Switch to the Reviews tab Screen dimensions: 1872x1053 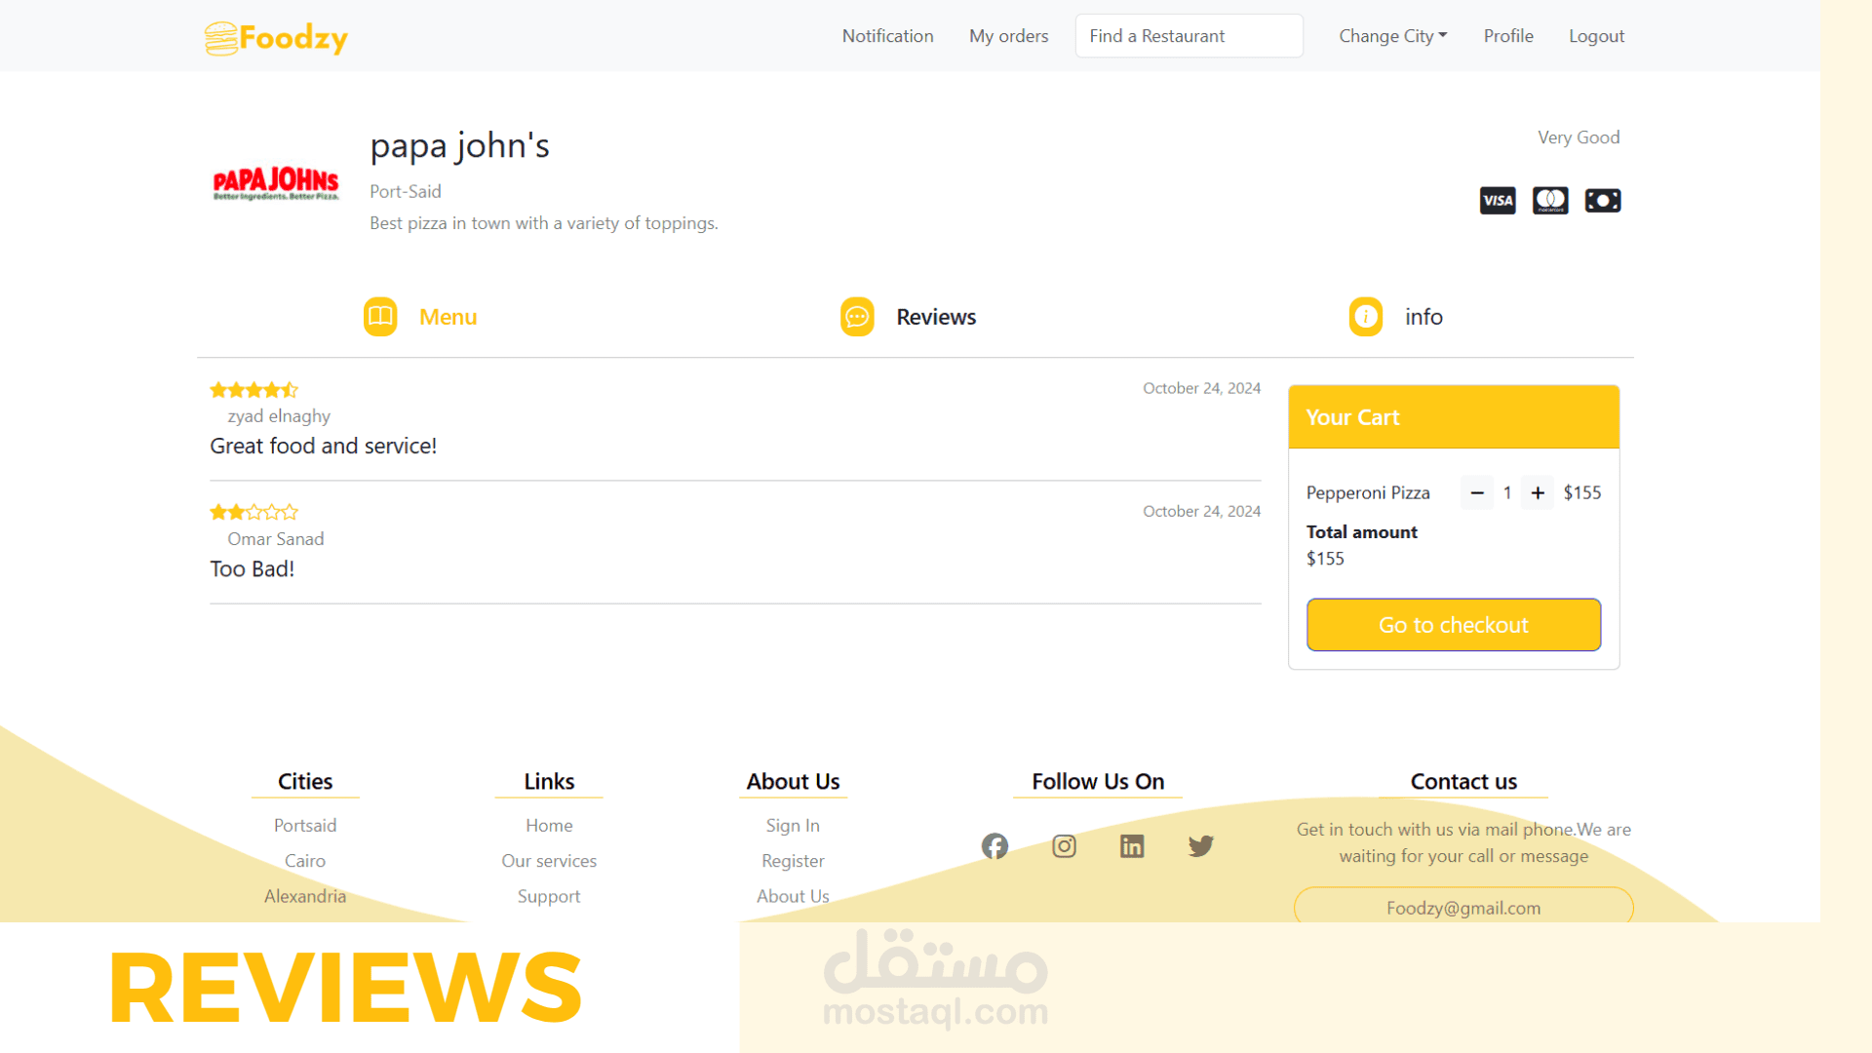(x=935, y=317)
